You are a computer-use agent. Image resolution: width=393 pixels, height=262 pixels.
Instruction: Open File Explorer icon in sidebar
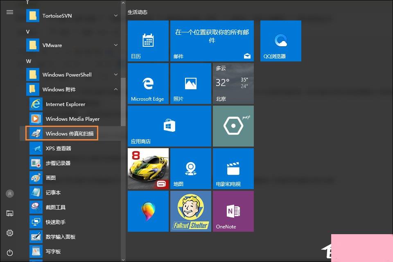(10, 213)
